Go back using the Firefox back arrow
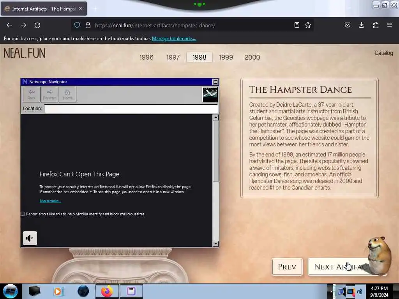The image size is (399, 299). click(9, 25)
